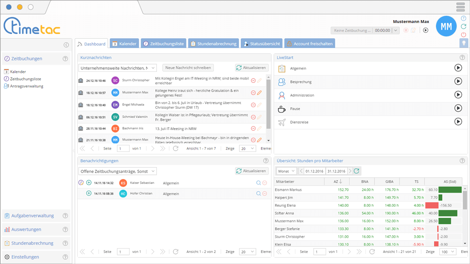Viewport: 470px width, 264px height.
Task: Start the Besprechung task in LiveStart
Action: point(458,81)
